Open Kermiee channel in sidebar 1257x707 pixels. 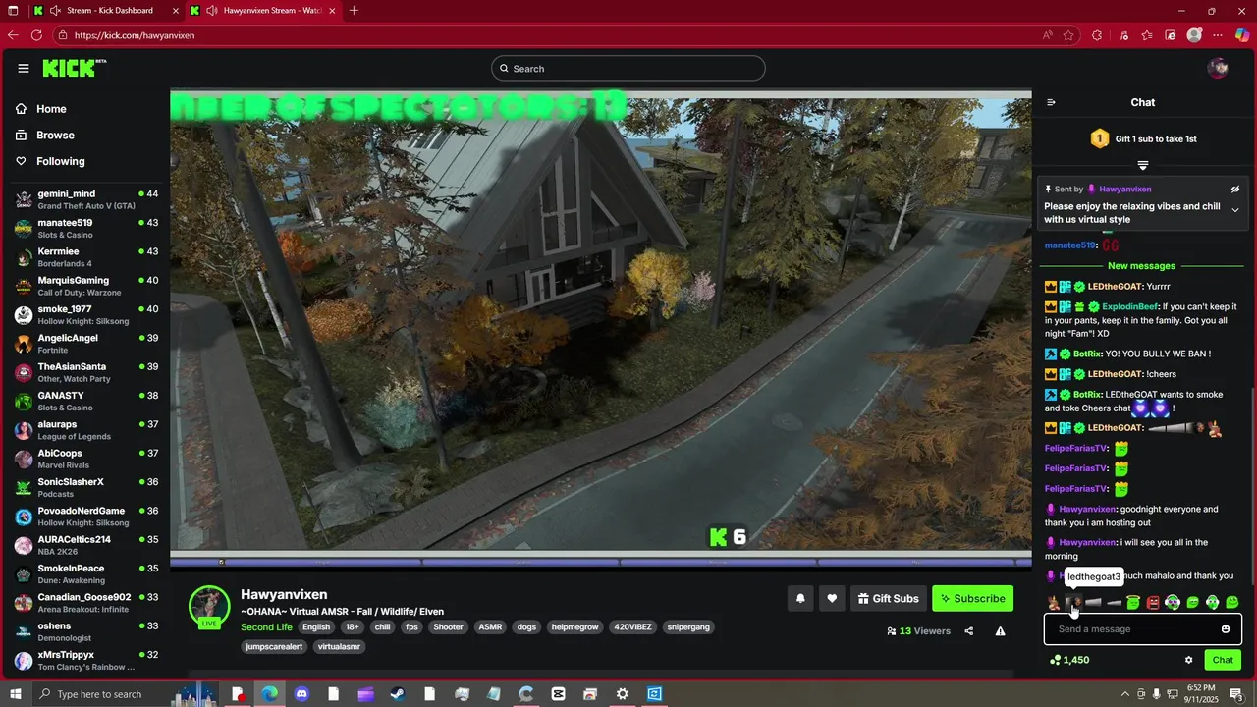(86, 257)
